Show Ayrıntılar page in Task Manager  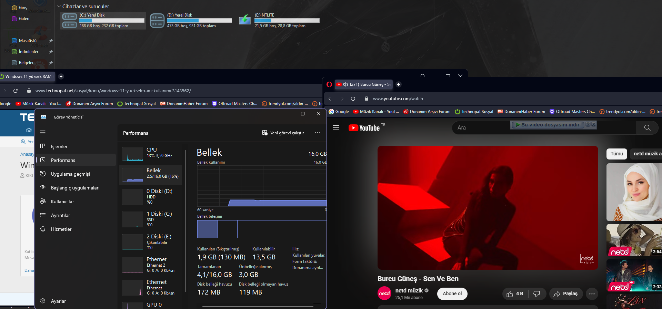click(76, 215)
